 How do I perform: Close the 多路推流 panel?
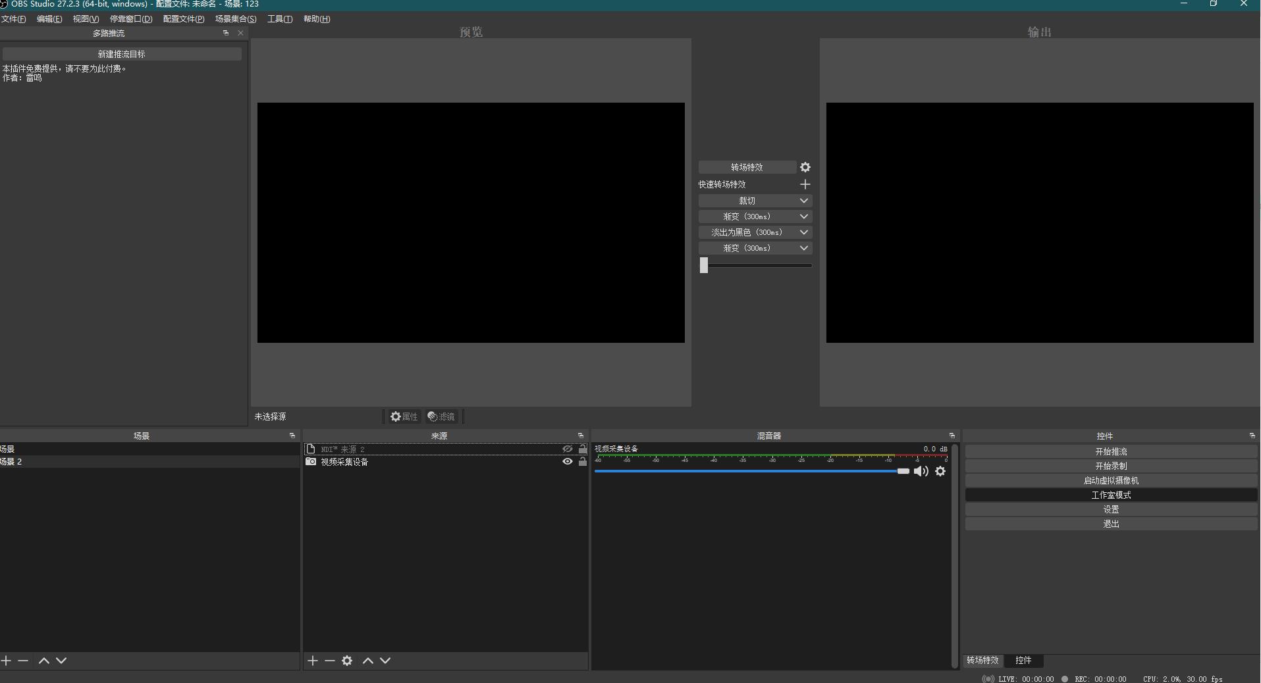(x=240, y=33)
